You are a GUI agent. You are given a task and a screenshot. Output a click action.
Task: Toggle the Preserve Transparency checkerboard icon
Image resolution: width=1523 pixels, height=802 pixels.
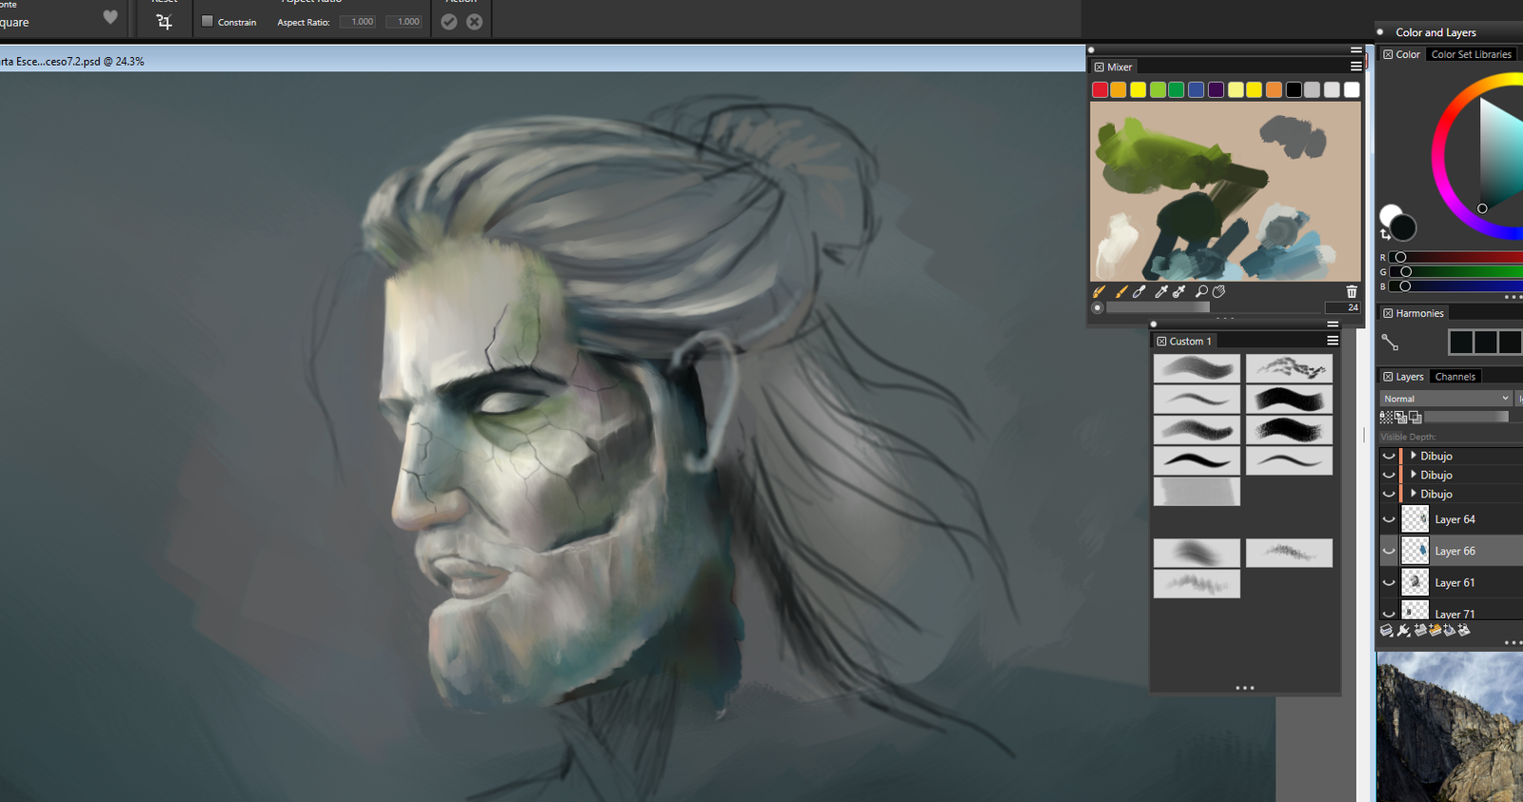1386,418
